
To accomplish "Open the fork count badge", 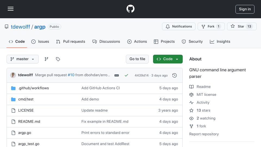I will point(218,26).
